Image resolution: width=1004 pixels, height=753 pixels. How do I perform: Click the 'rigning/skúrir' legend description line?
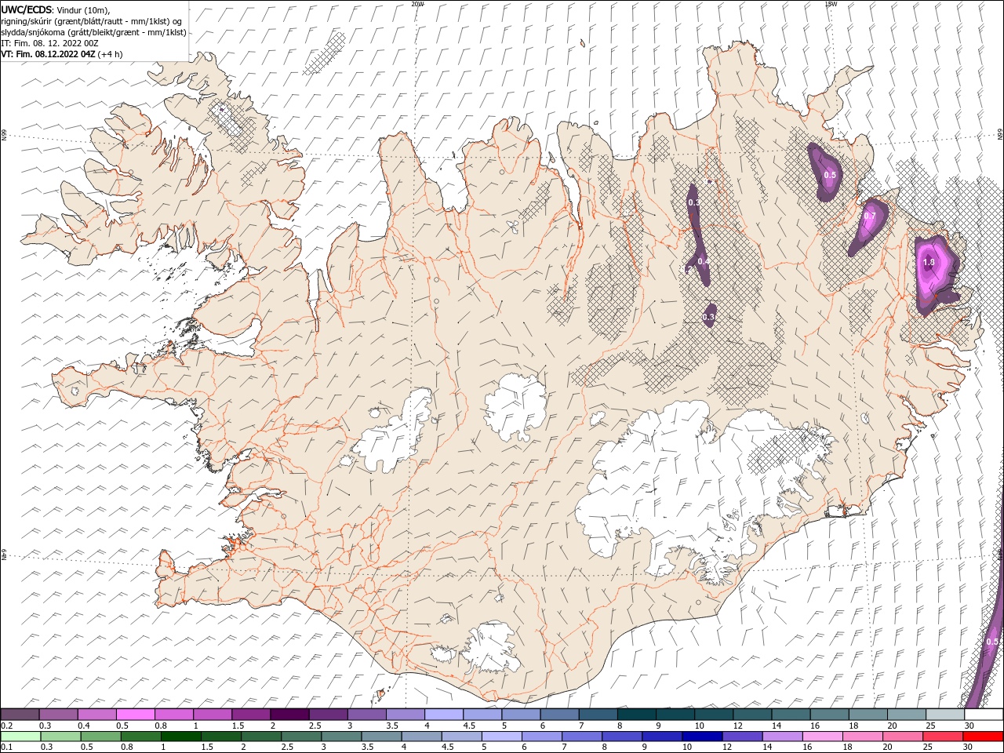click(x=92, y=21)
